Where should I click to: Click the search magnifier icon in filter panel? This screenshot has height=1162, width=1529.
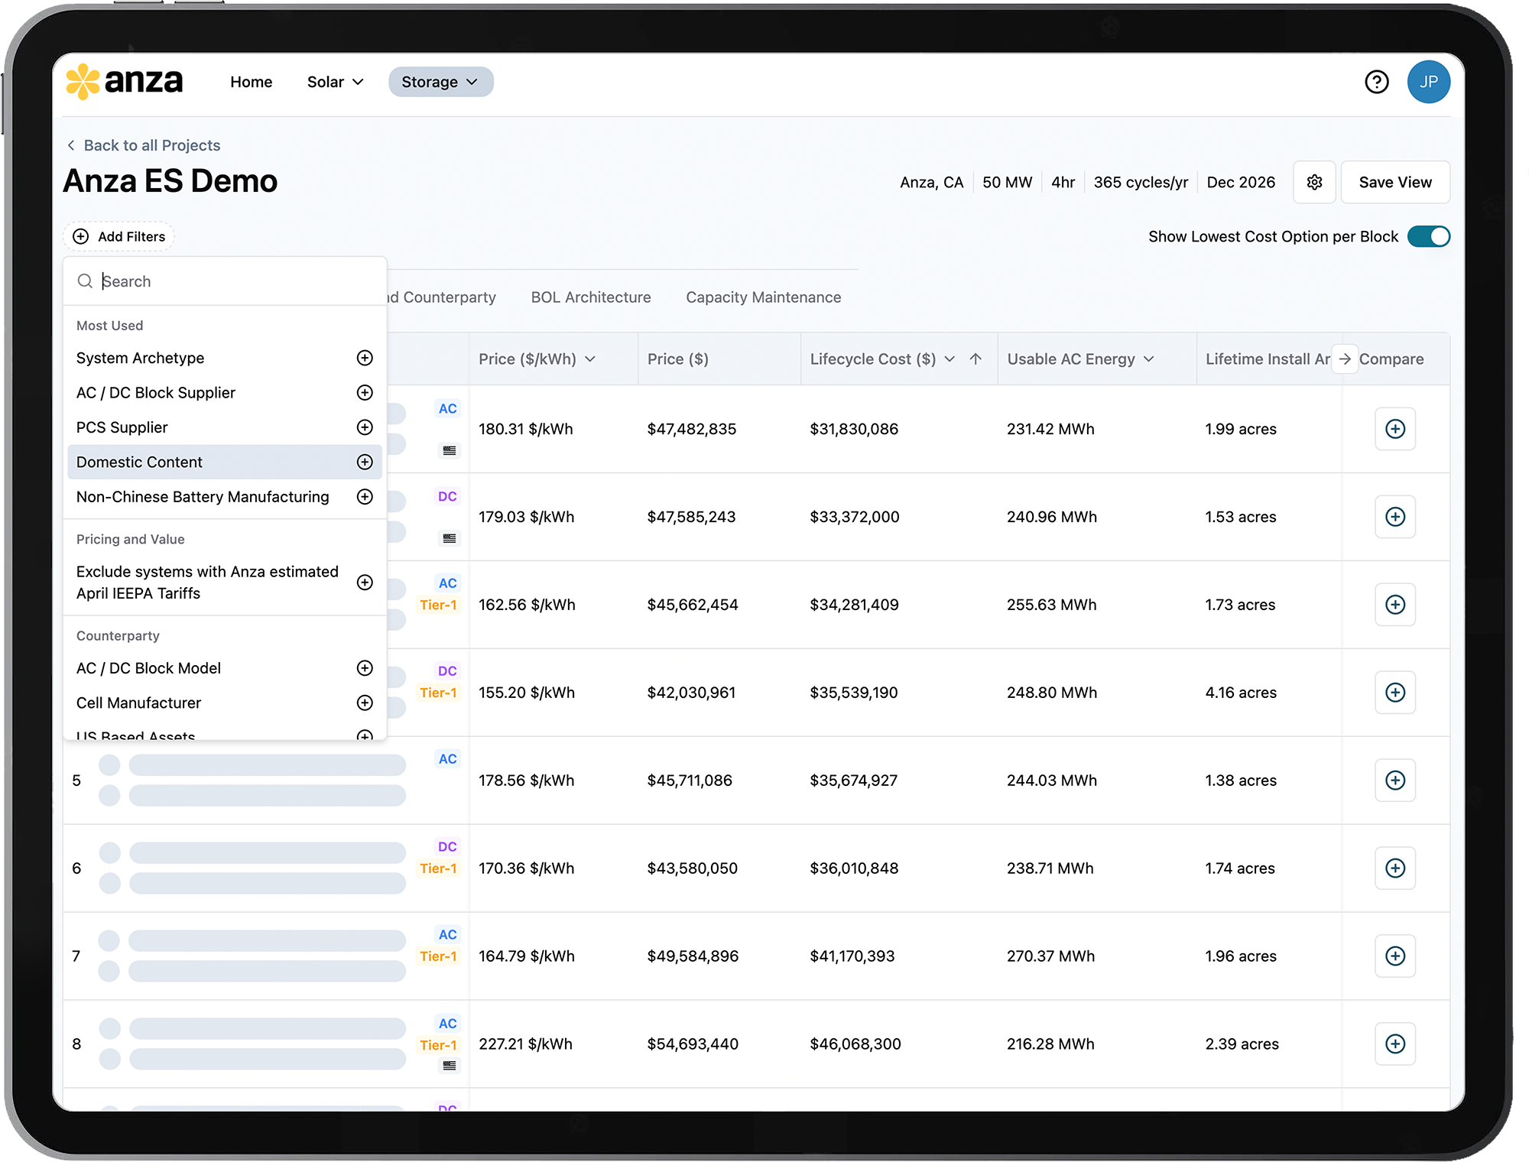coord(85,281)
